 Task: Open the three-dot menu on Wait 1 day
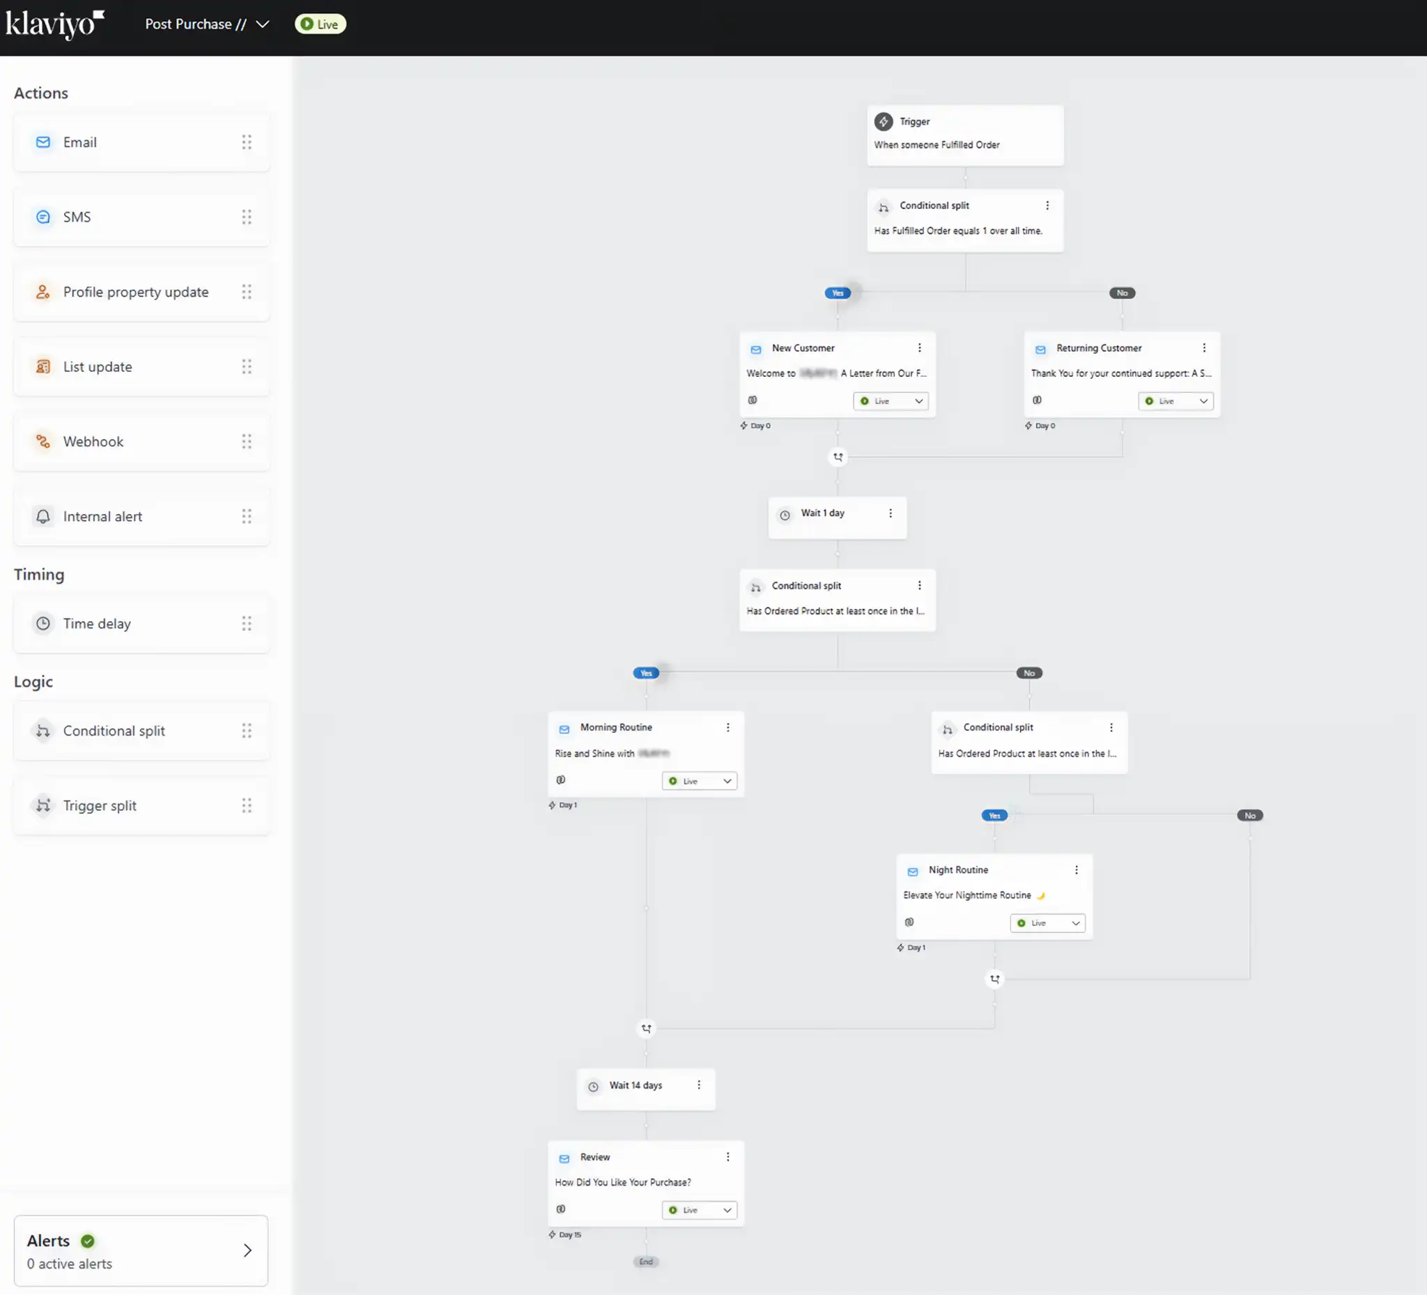pos(890,513)
